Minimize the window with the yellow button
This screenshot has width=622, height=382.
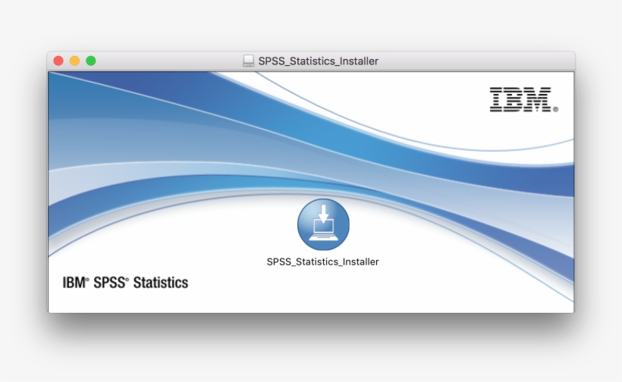(x=74, y=61)
